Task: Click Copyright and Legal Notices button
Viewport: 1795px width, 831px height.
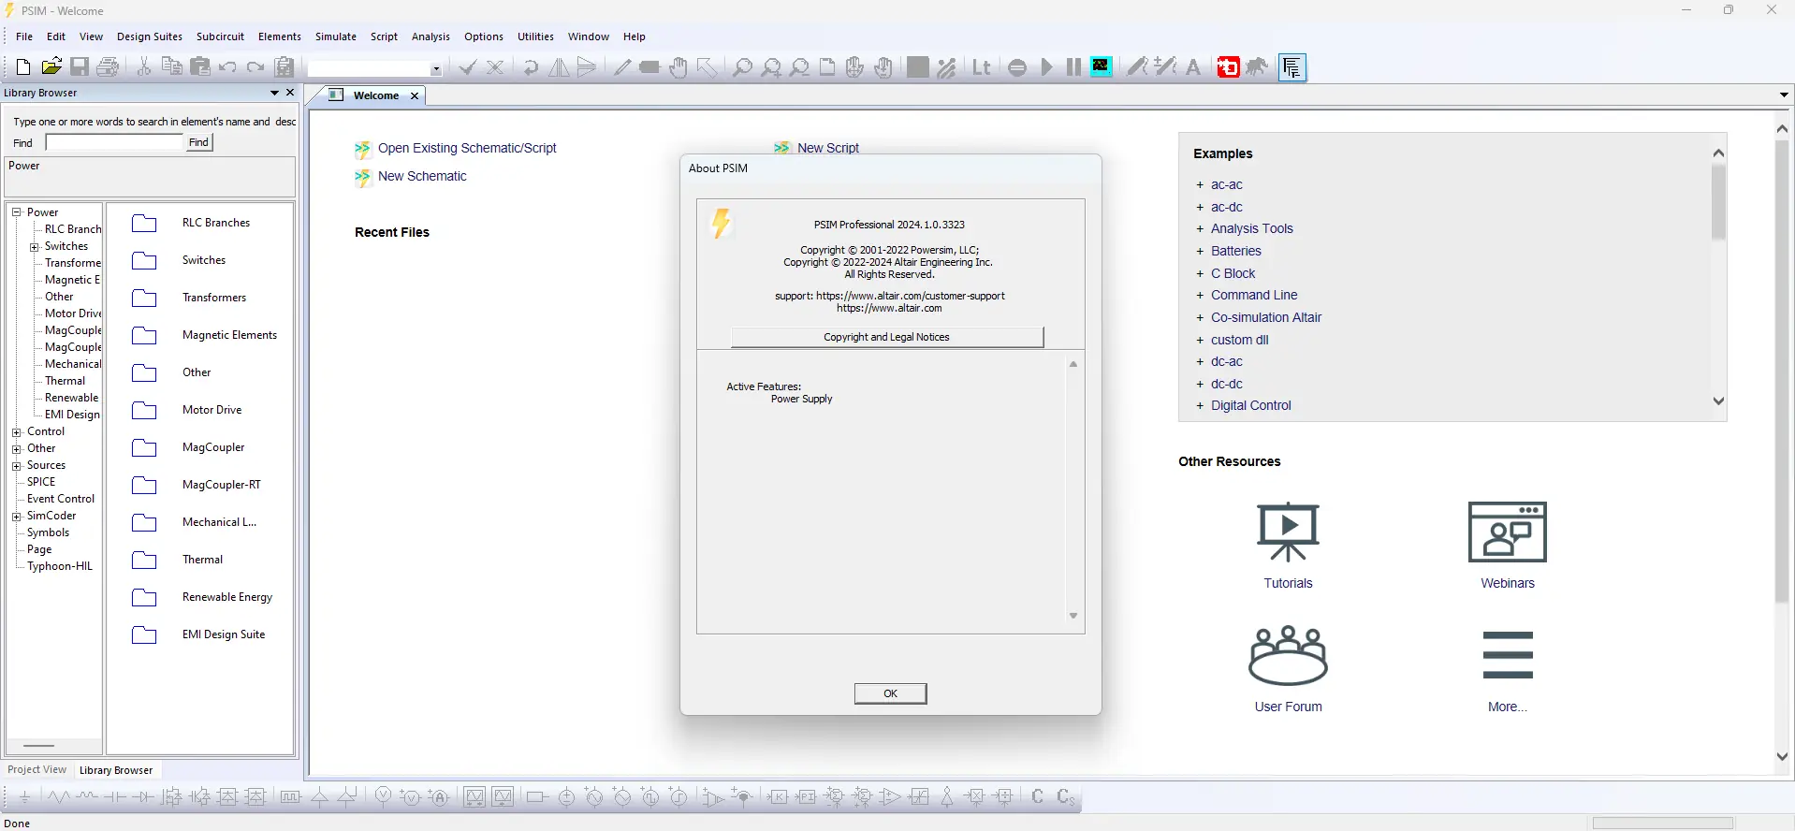Action: coord(886,337)
